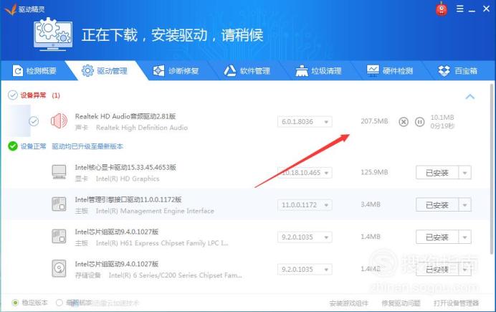Screen dimensions: 496x312
Task: Open the robot mascot icon in title bar
Action: (x=442, y=9)
